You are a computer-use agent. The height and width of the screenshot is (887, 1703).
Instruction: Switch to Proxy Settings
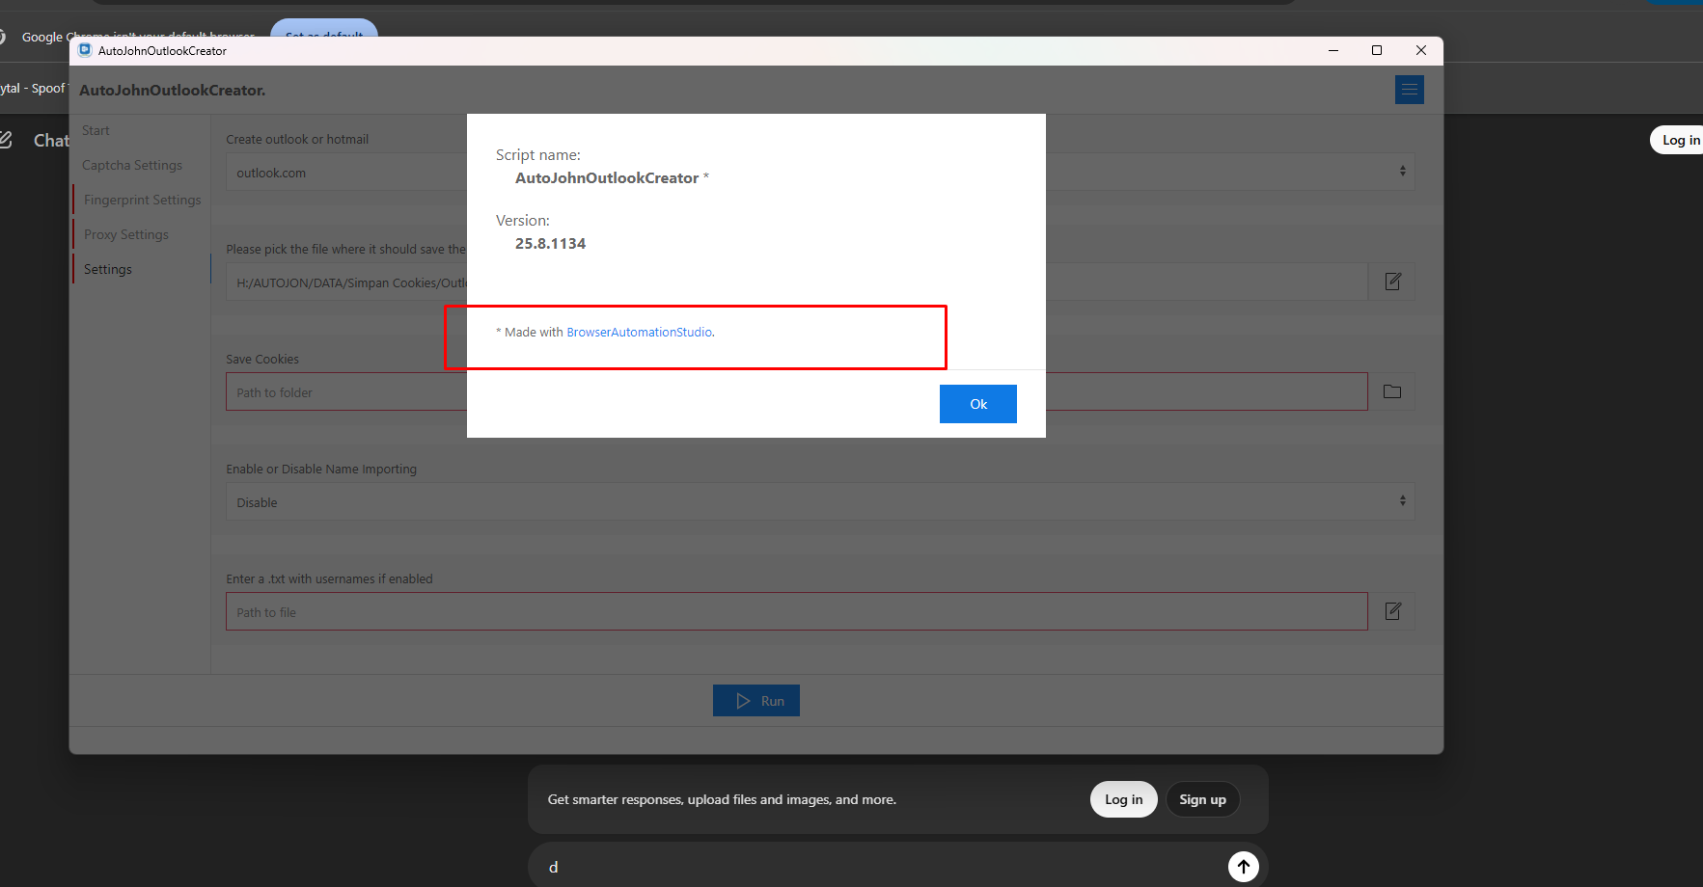125,233
